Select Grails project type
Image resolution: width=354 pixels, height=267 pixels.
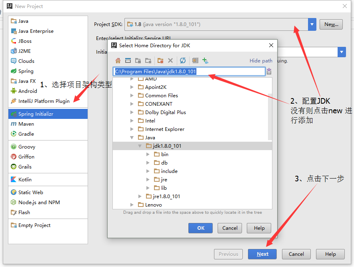pyautogui.click(x=48, y=167)
